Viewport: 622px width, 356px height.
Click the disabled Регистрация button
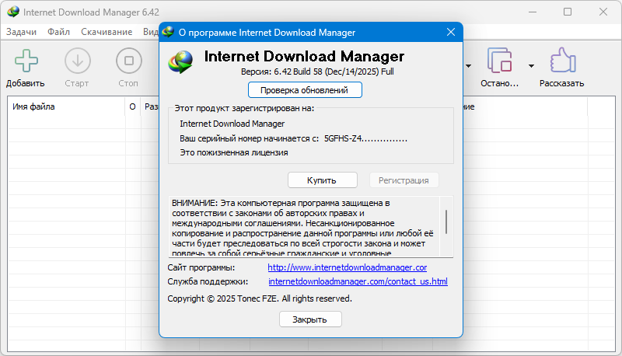[x=404, y=180]
